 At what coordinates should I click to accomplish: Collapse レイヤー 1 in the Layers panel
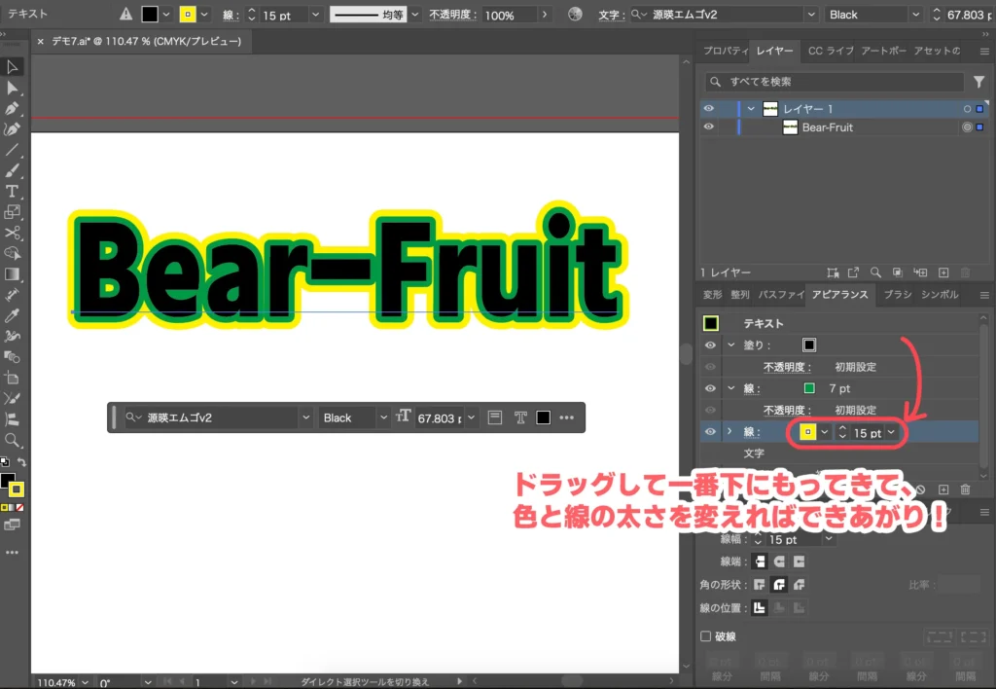pyautogui.click(x=751, y=108)
